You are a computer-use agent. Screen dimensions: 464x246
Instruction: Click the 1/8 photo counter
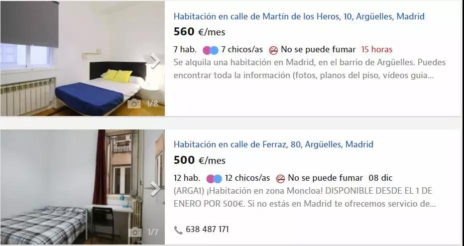152,104
